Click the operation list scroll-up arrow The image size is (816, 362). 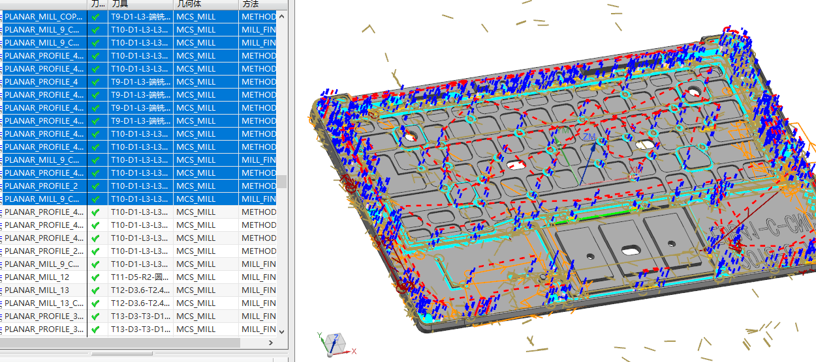(282, 16)
